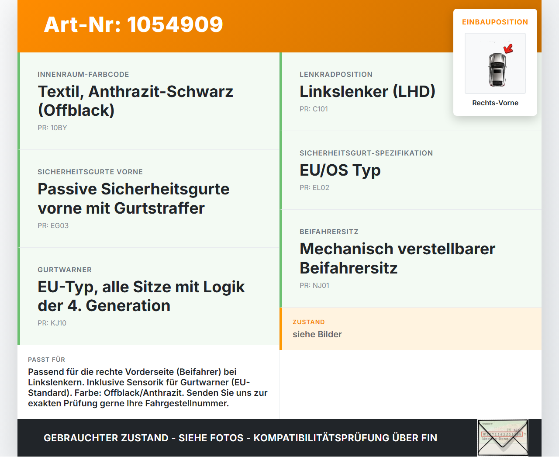Click the car position diagram thumbnail

[495, 63]
